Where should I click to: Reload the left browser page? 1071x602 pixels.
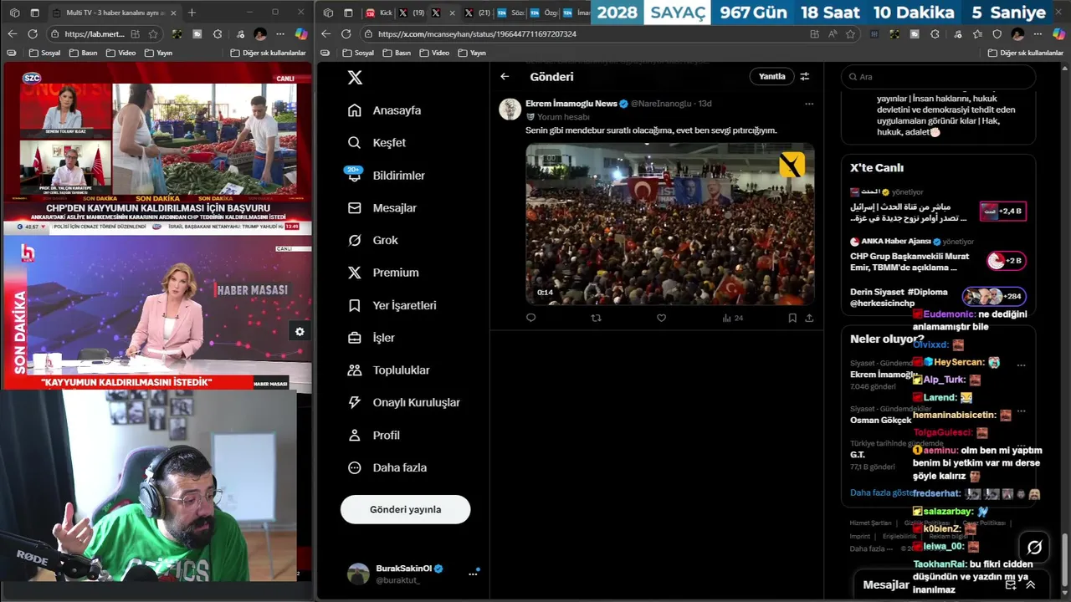click(32, 34)
